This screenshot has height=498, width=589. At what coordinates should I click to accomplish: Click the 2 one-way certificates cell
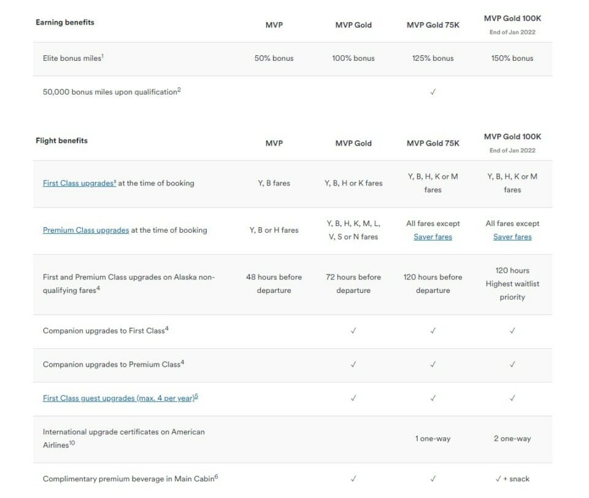(x=512, y=438)
